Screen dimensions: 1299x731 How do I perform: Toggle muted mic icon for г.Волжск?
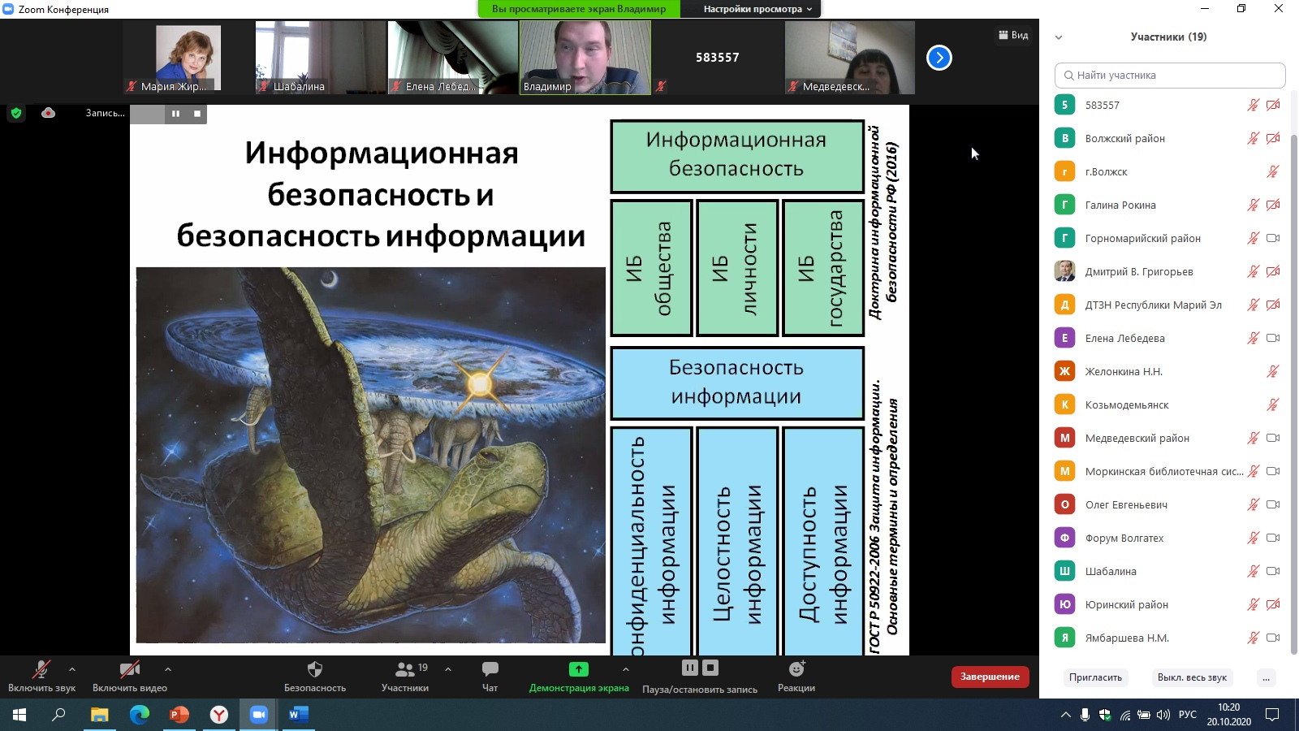(x=1273, y=171)
